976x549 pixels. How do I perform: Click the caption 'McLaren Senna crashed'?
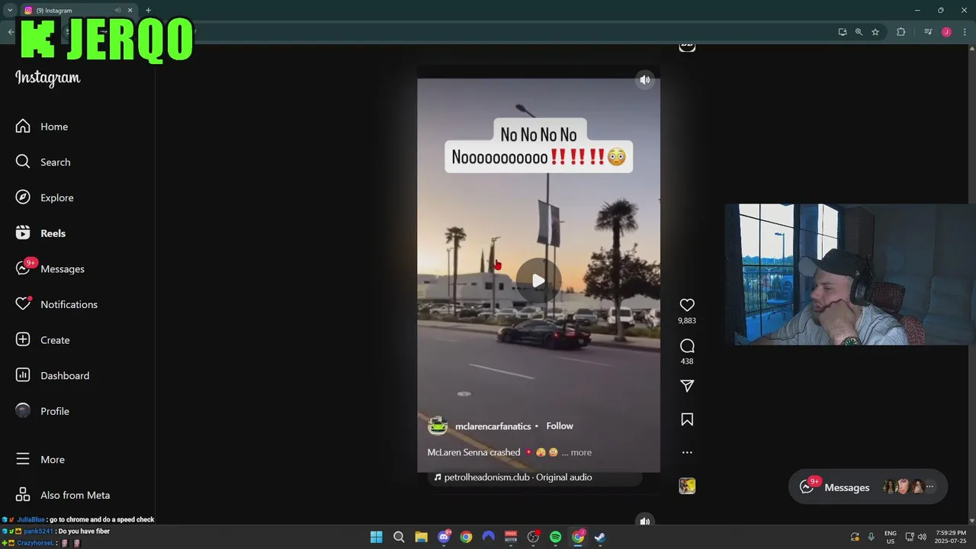[474, 452]
